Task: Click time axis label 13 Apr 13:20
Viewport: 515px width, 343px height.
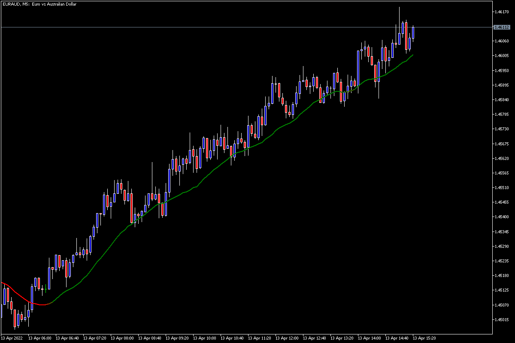Action: pos(342,338)
